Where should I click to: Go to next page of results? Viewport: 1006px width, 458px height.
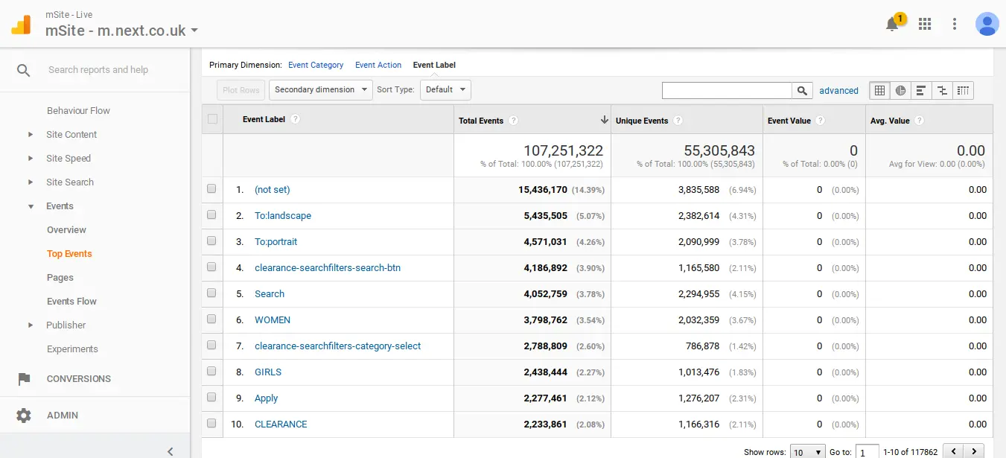coord(973,452)
